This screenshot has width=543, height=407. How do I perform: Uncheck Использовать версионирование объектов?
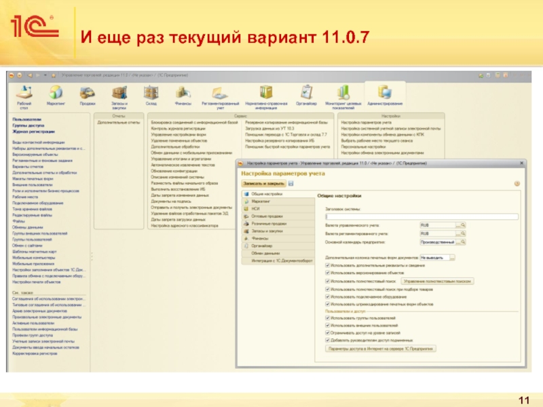[328, 273]
